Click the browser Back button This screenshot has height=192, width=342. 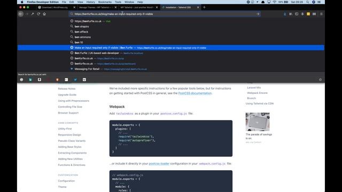pyautogui.click(x=21, y=14)
